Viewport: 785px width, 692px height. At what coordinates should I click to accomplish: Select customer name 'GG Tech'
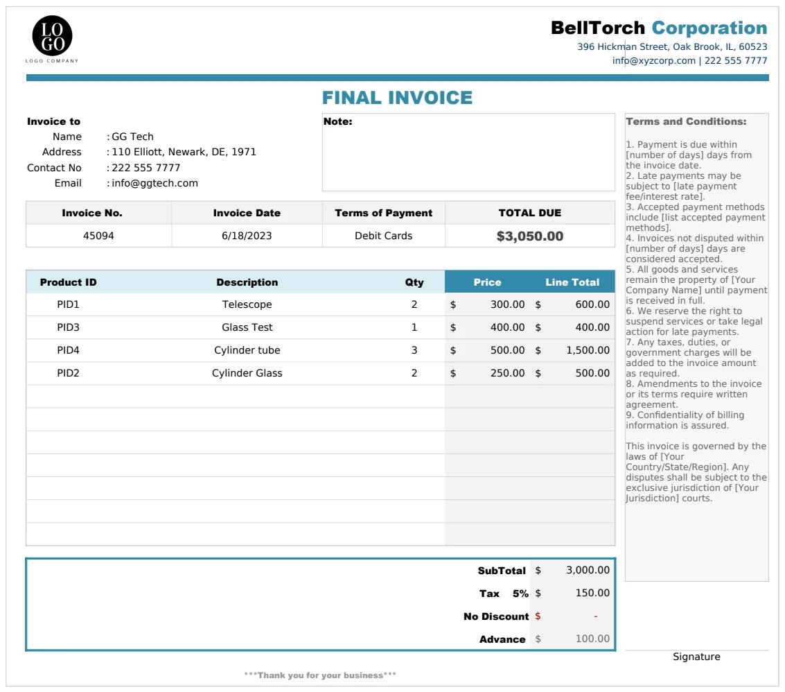click(x=132, y=137)
